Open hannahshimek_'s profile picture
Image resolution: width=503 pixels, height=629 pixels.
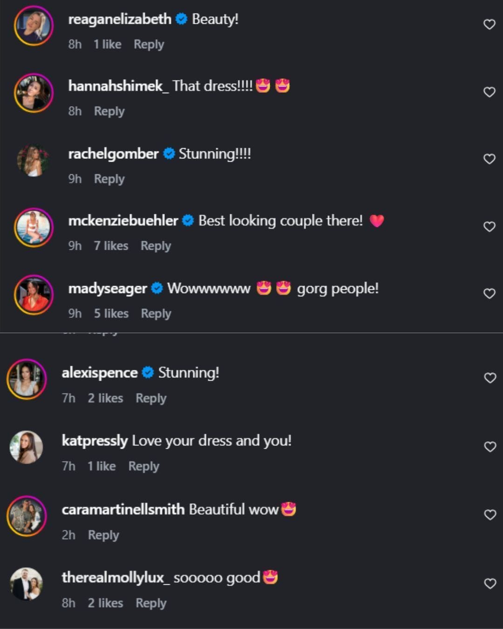tap(34, 93)
